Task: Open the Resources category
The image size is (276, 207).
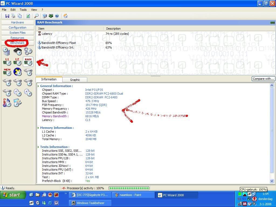Action: pos(18,38)
